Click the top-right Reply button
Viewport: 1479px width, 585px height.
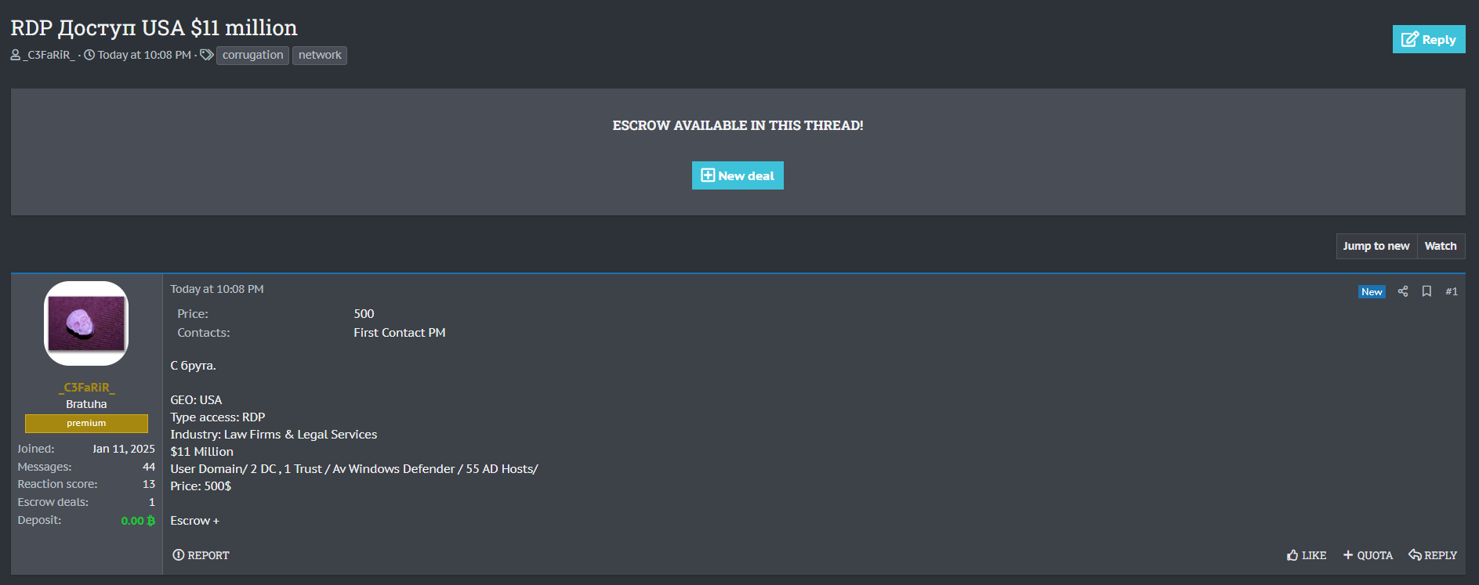point(1428,39)
